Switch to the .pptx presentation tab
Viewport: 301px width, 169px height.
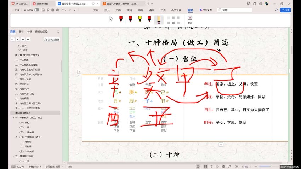[x=123, y=4]
